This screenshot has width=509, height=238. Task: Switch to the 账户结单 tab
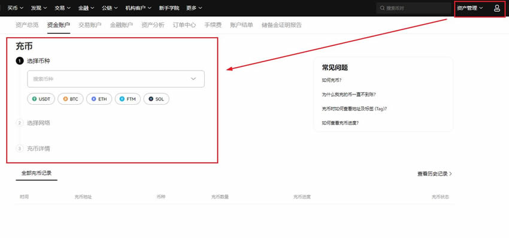(241, 25)
